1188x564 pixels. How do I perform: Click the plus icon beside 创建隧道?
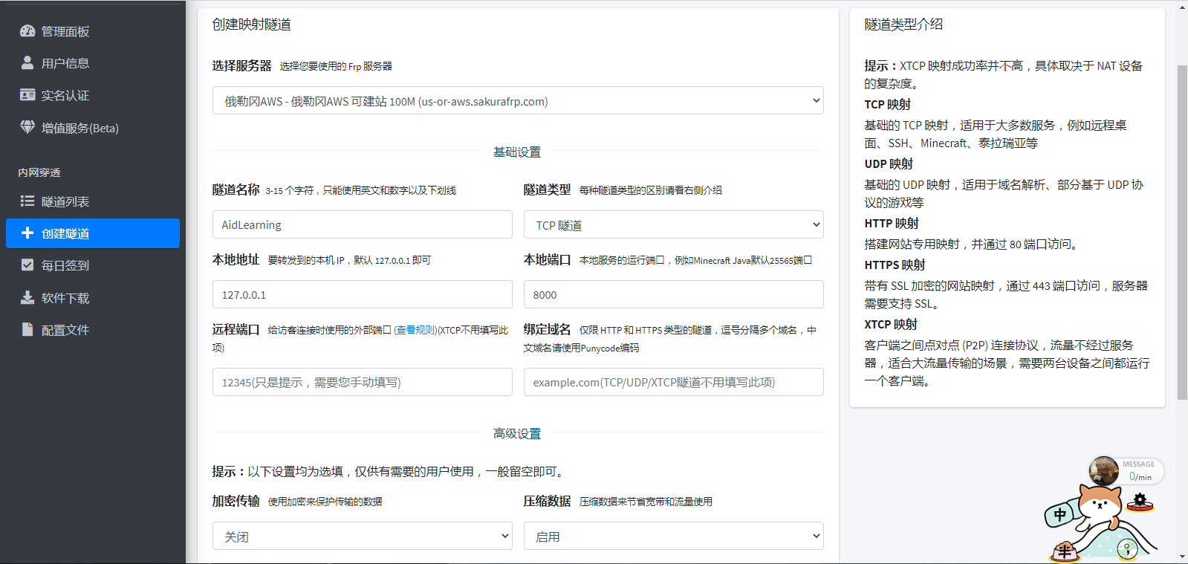[x=27, y=233]
